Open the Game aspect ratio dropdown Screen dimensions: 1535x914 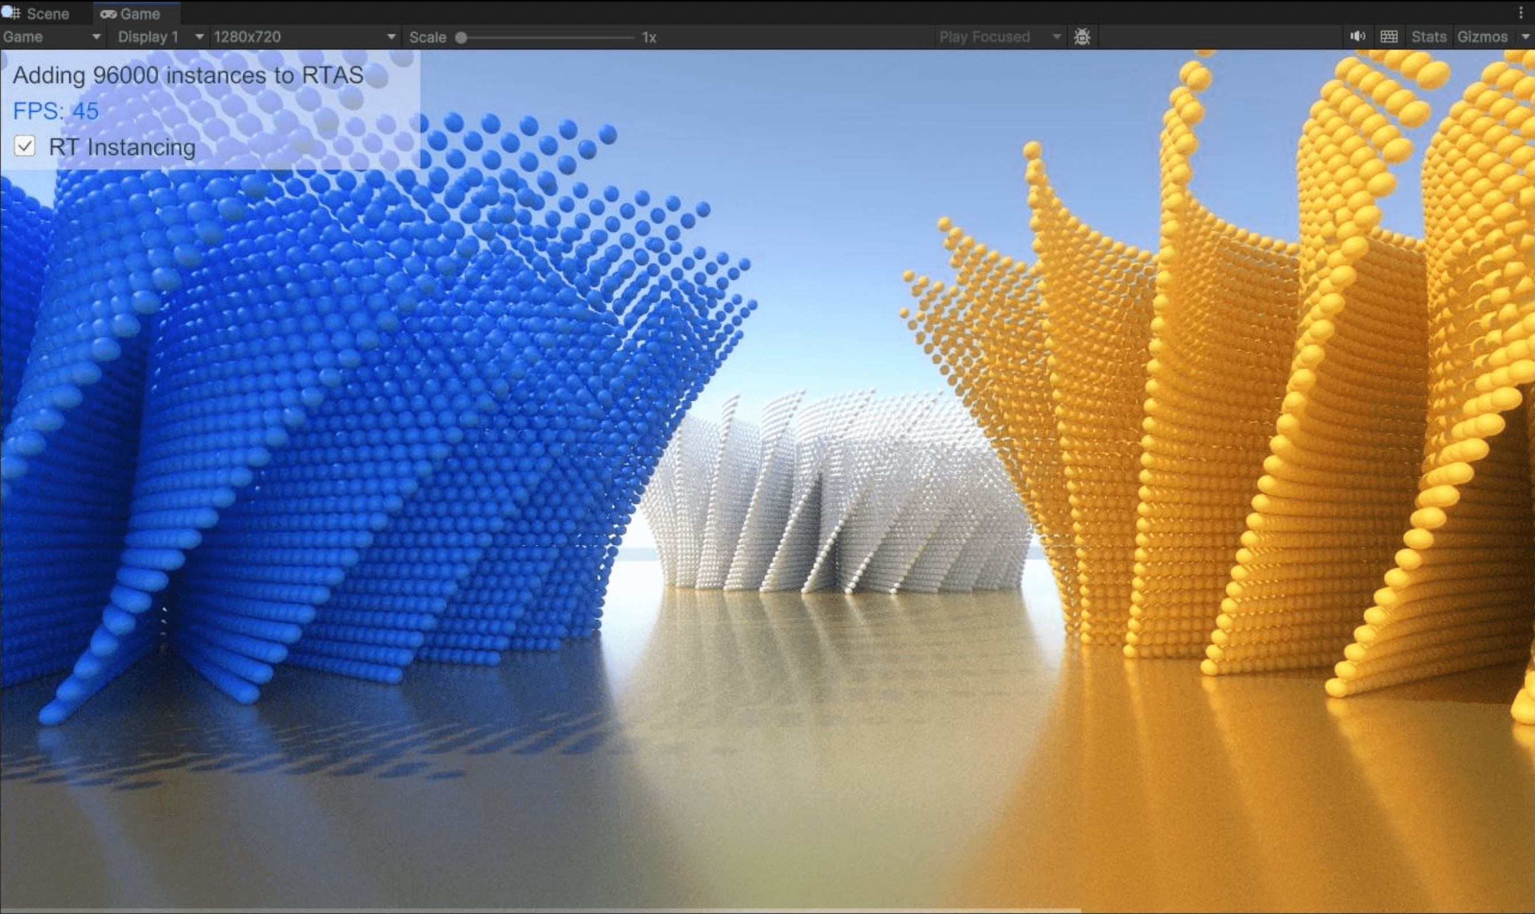click(52, 36)
